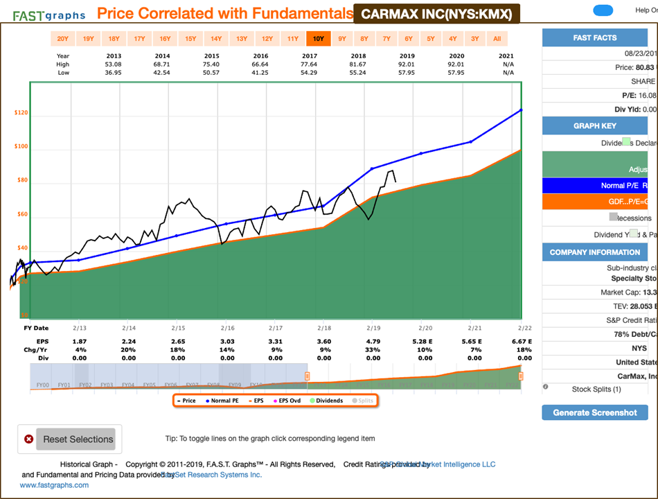Show the 3Y time range
The height and width of the screenshot is (499, 658).
point(475,39)
